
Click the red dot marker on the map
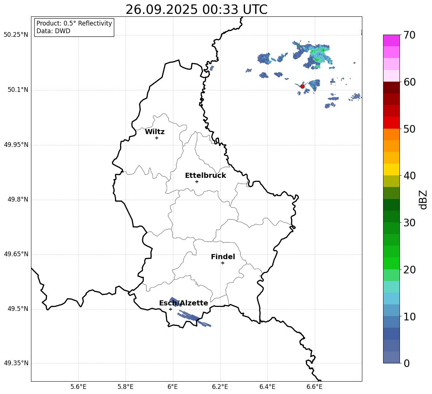point(302,86)
